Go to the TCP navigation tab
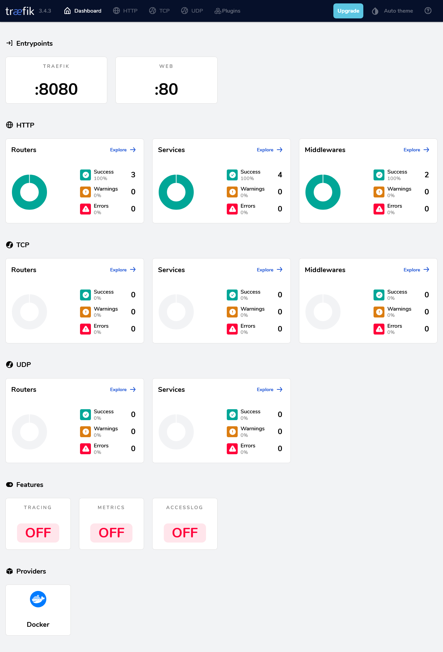 (159, 11)
